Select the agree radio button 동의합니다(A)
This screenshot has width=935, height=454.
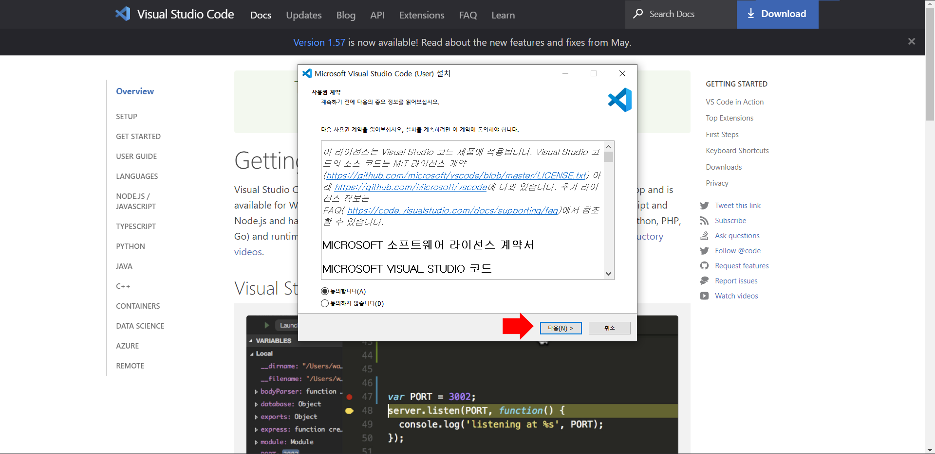click(x=325, y=291)
